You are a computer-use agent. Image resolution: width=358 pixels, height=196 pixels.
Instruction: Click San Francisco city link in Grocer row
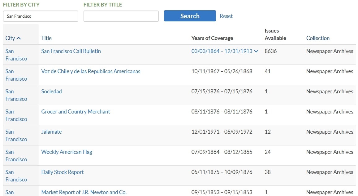tap(16, 115)
